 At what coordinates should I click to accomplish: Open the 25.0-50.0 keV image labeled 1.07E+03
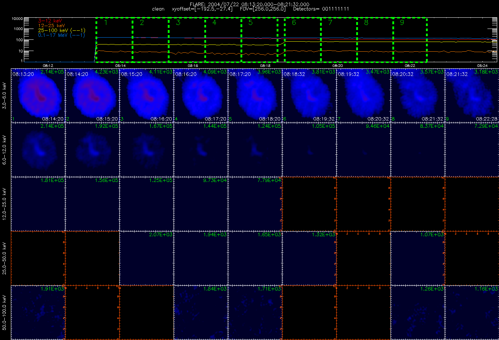pos(418,258)
